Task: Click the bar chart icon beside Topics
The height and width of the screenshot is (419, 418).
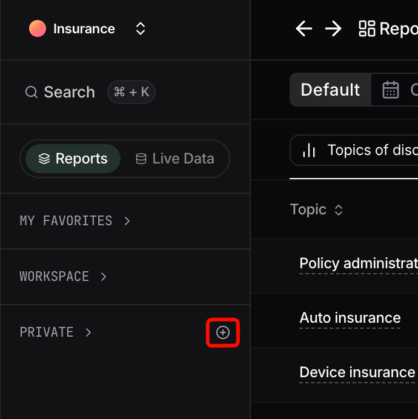Action: (309, 150)
